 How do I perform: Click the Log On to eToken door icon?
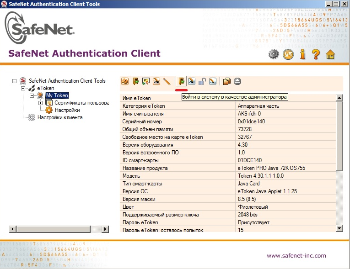tap(135, 81)
